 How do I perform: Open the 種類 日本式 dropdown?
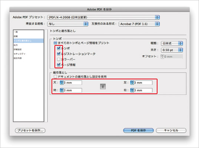172,44
